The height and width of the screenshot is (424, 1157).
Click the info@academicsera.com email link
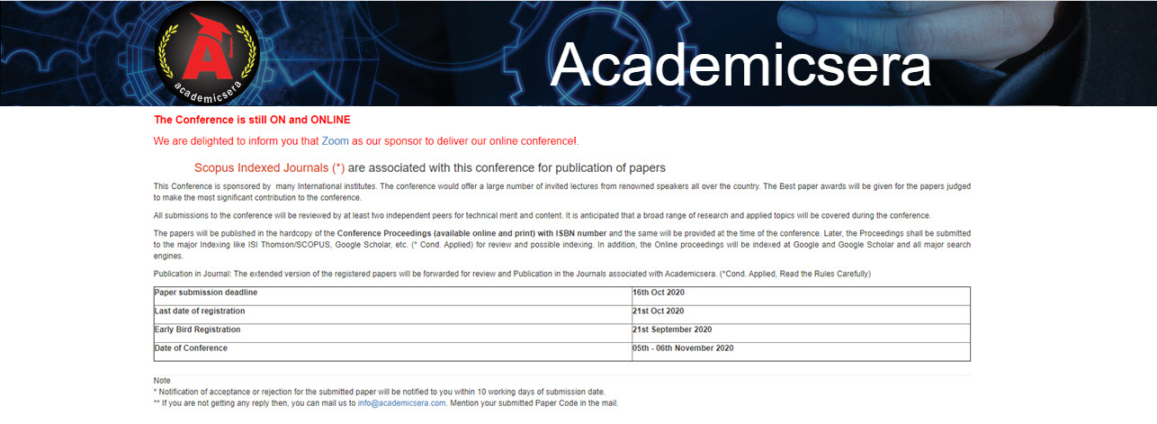401,403
